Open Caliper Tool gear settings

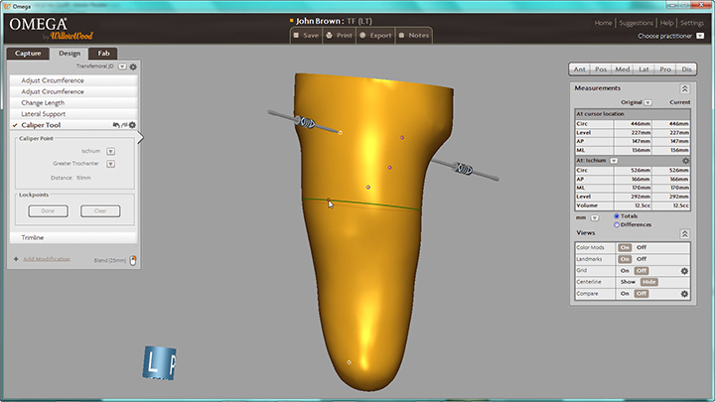(132, 126)
